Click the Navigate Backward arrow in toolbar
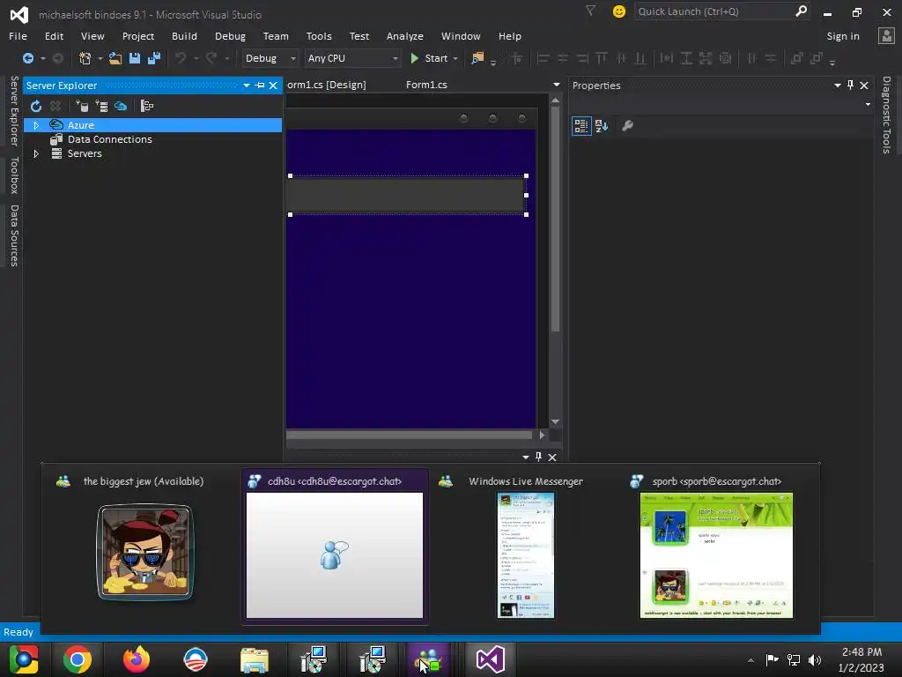Screen dimensions: 902x677 (x=27, y=58)
